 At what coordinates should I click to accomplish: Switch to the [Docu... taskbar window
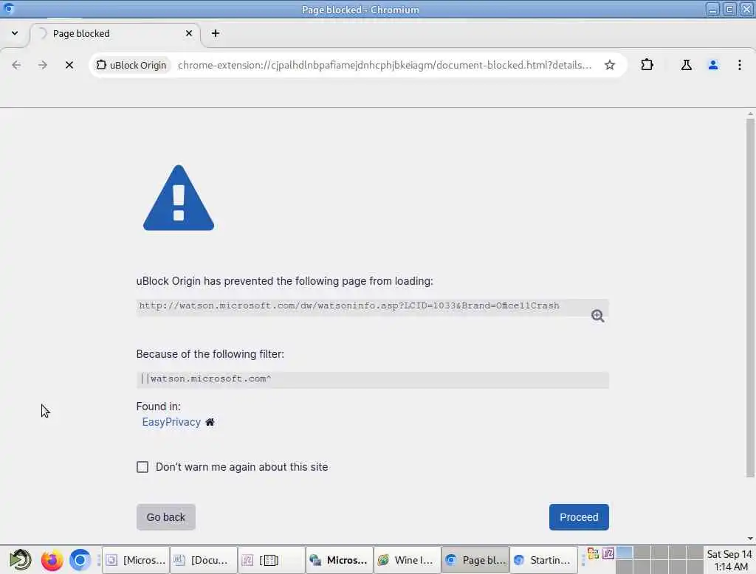[204, 560]
